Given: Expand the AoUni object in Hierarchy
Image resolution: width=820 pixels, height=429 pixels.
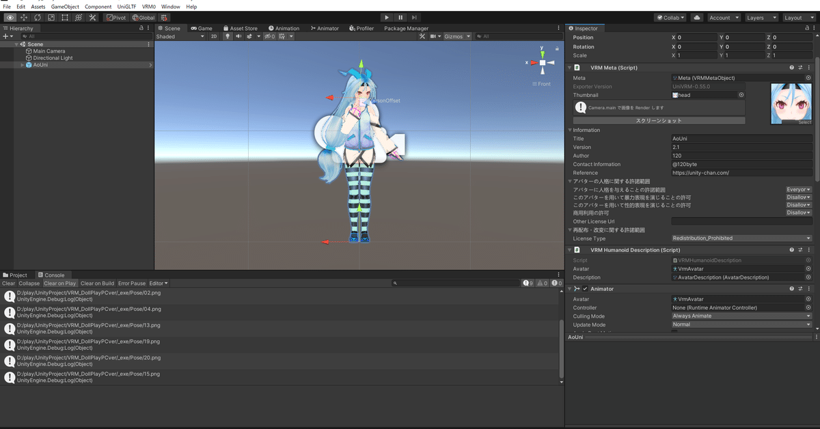Looking at the screenshot, I should pyautogui.click(x=23, y=65).
